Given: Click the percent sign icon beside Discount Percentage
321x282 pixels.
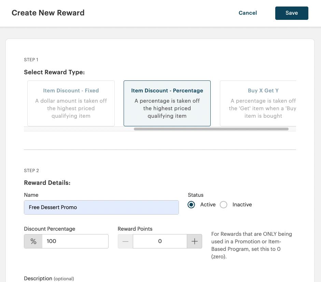Looking at the screenshot, I should [x=33, y=241].
